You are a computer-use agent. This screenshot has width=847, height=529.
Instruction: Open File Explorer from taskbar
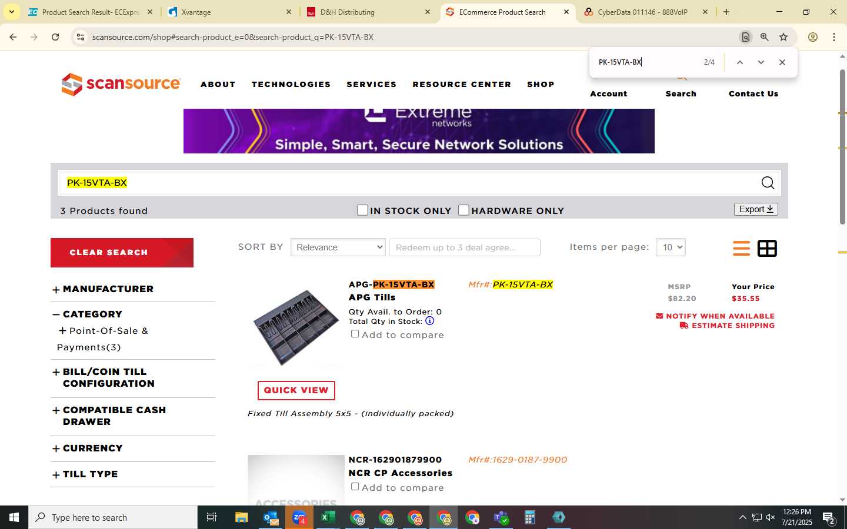tap(241, 517)
